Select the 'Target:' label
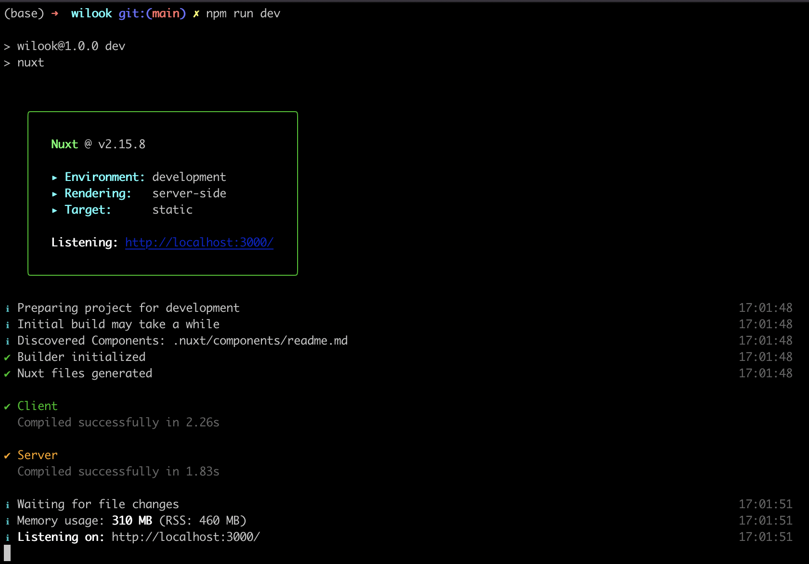 point(88,210)
